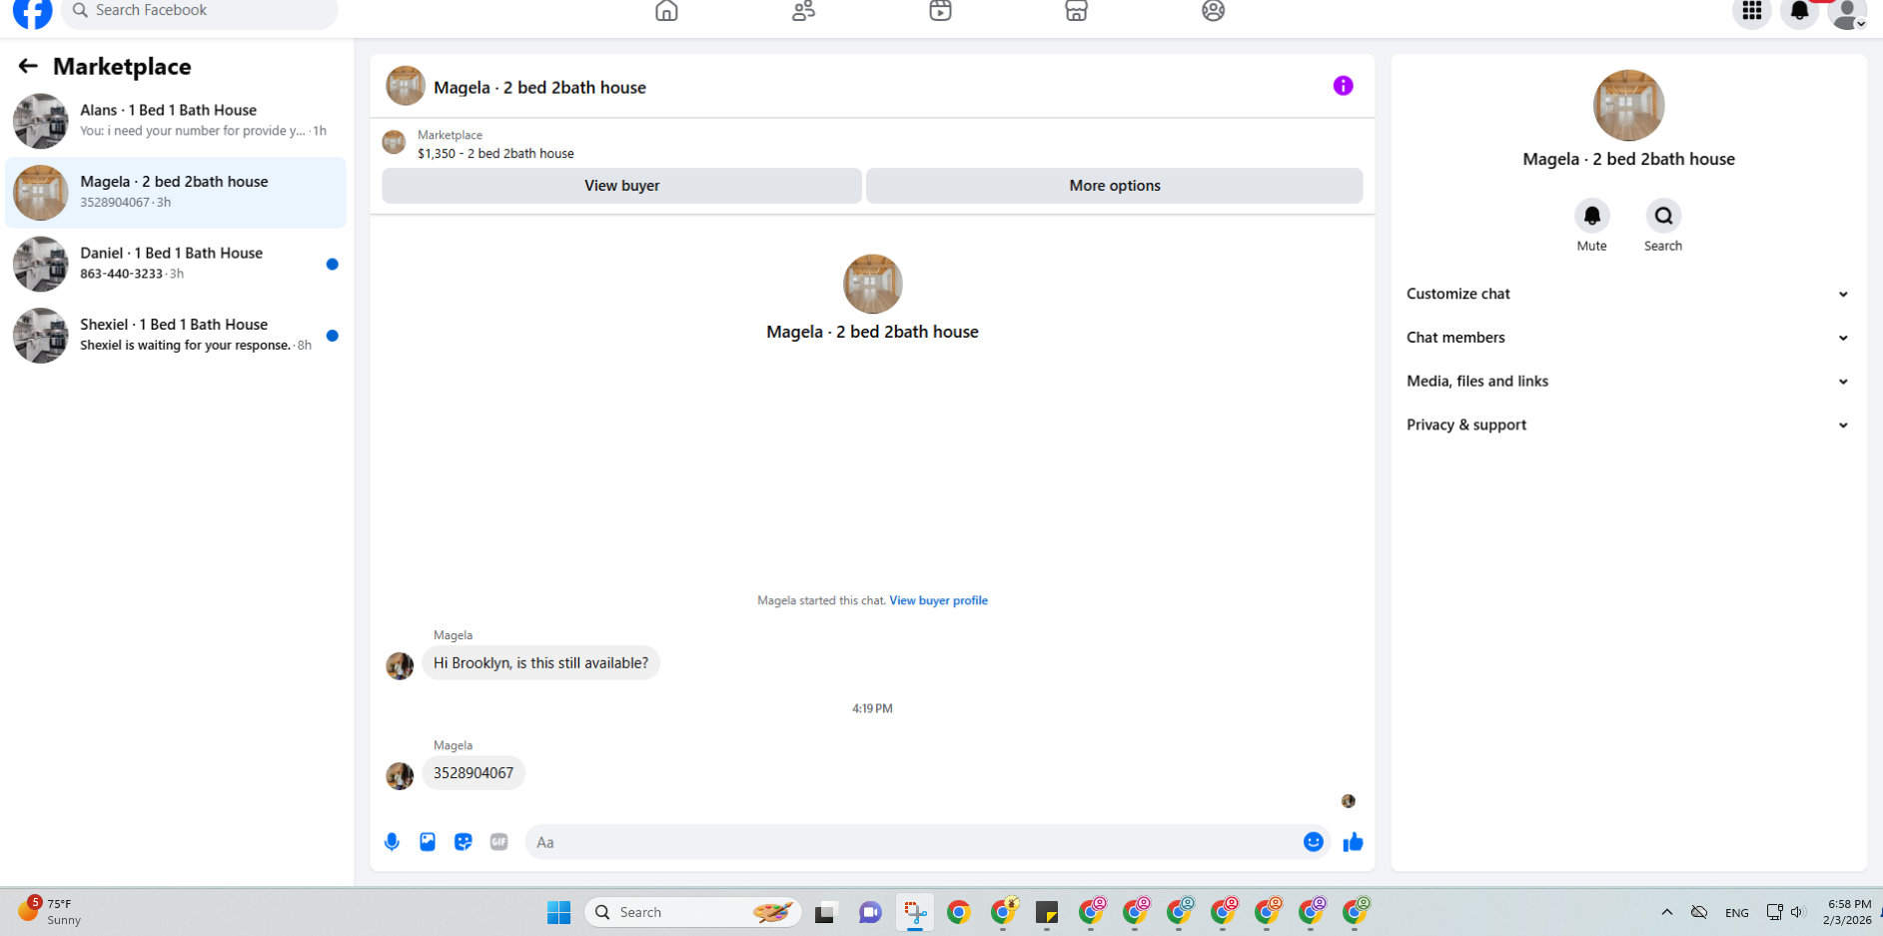Open the account profile avatar menu
The width and height of the screenshot is (1883, 936).
tap(1847, 12)
